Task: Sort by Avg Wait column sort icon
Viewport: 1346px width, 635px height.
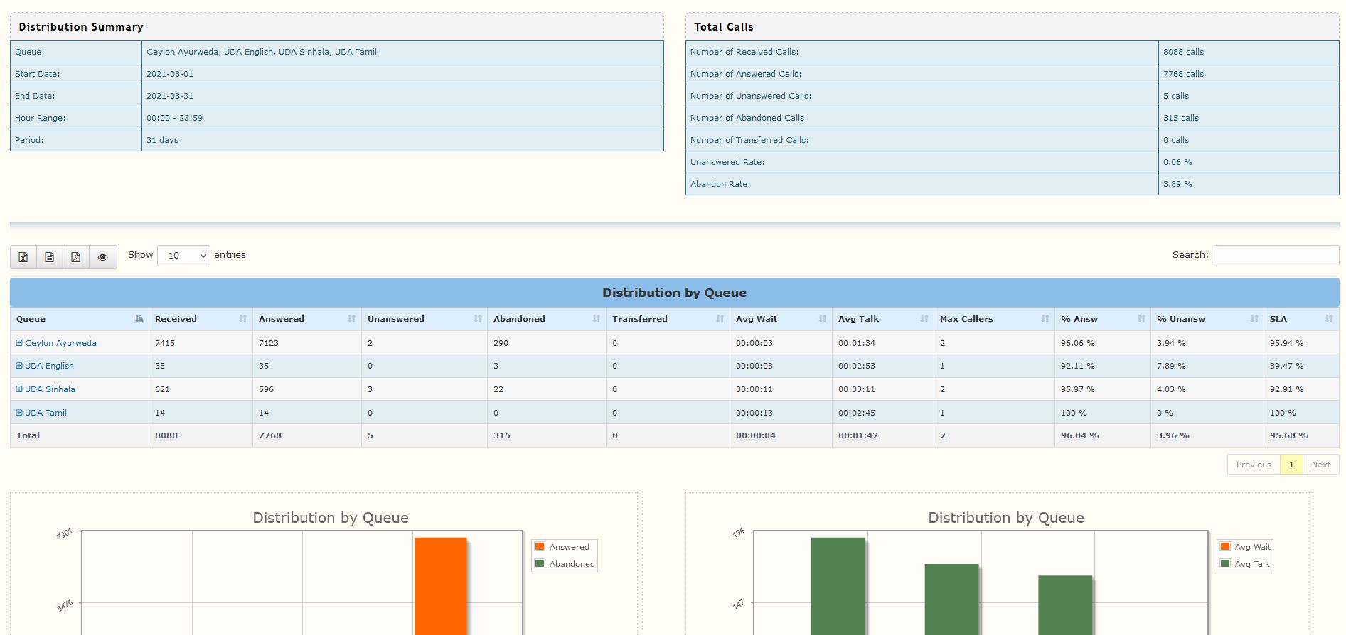Action: pos(822,319)
